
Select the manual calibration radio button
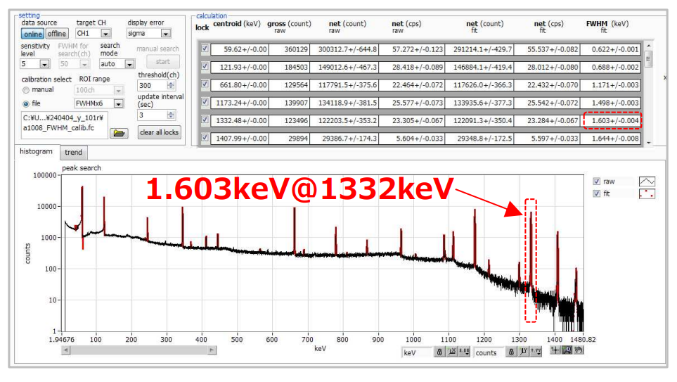[26, 90]
